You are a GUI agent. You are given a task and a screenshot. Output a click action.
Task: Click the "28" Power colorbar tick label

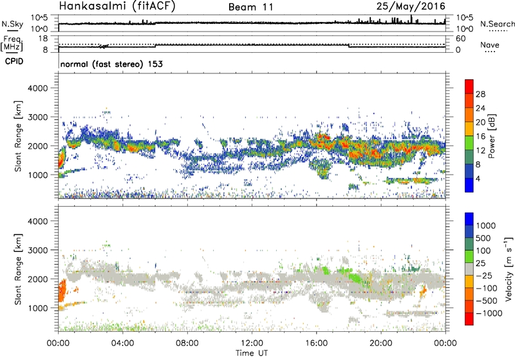480,94
